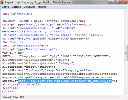Viewport: 128px width, 100px height.
Task: Minimize the source viewer window
Action: 110,2
